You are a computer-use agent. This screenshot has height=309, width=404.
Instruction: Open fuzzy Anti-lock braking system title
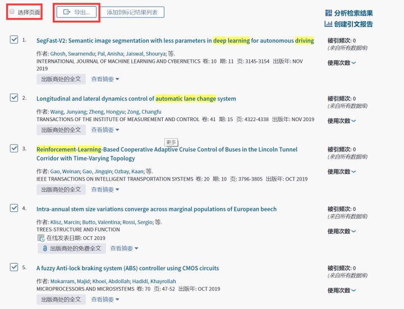(127, 268)
